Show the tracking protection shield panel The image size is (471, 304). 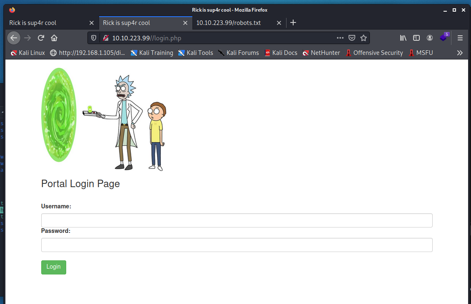[94, 38]
